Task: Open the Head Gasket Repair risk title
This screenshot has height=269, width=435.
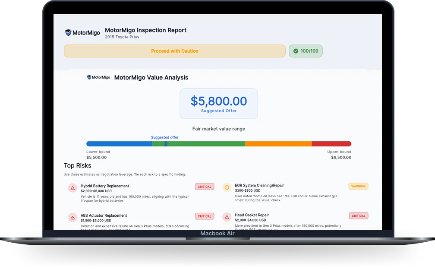Action: 252,215
